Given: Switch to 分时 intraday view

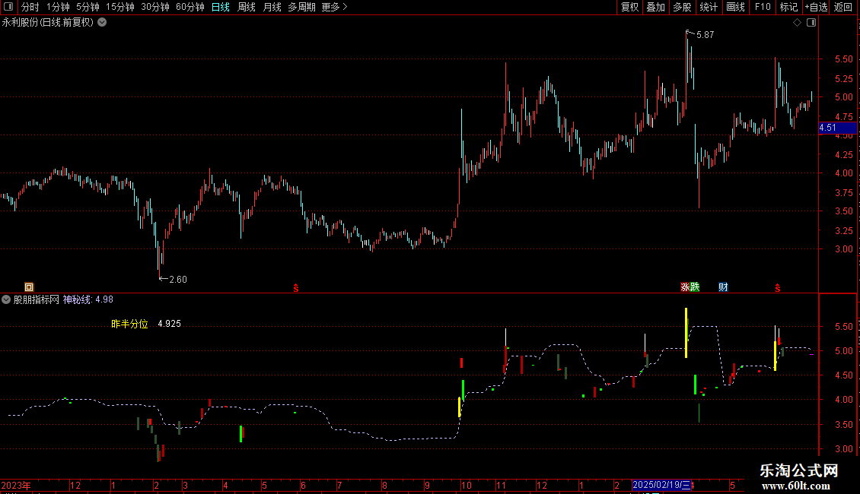Looking at the screenshot, I should click(30, 7).
